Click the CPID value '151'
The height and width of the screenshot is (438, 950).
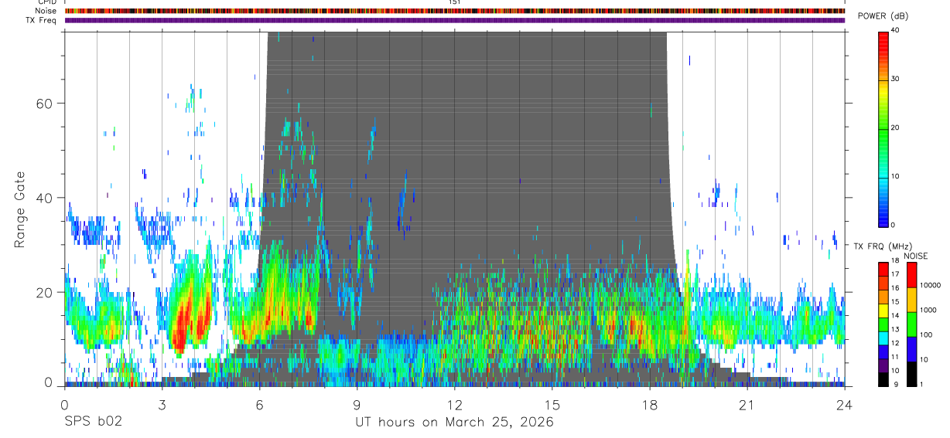coord(455,2)
